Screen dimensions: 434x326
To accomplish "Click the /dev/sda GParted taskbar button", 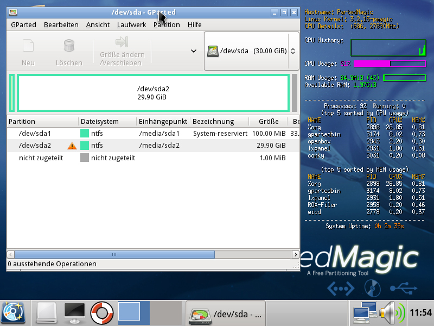I will click(226, 314).
